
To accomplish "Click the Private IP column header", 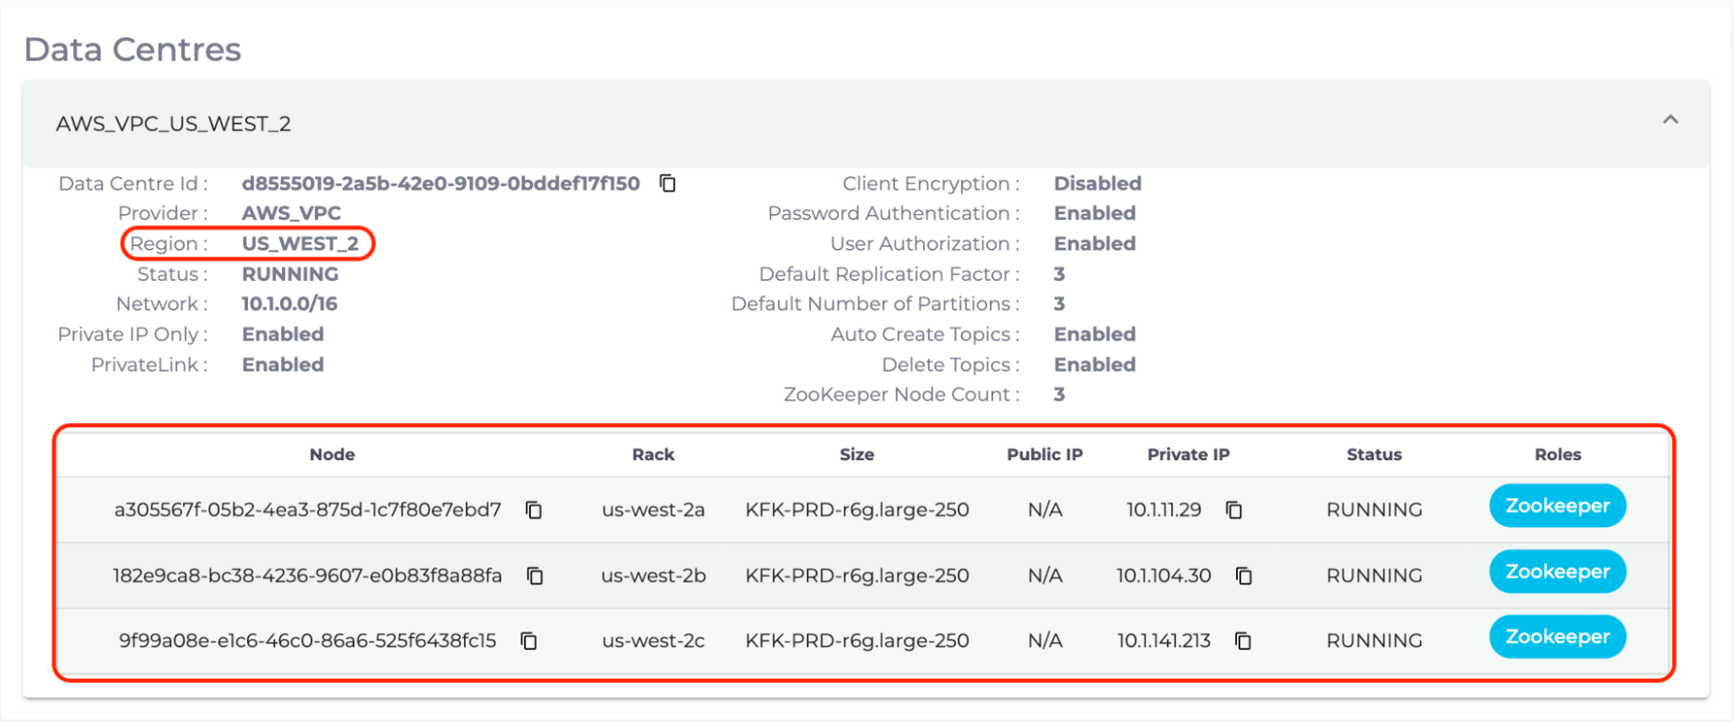I will [1188, 455].
